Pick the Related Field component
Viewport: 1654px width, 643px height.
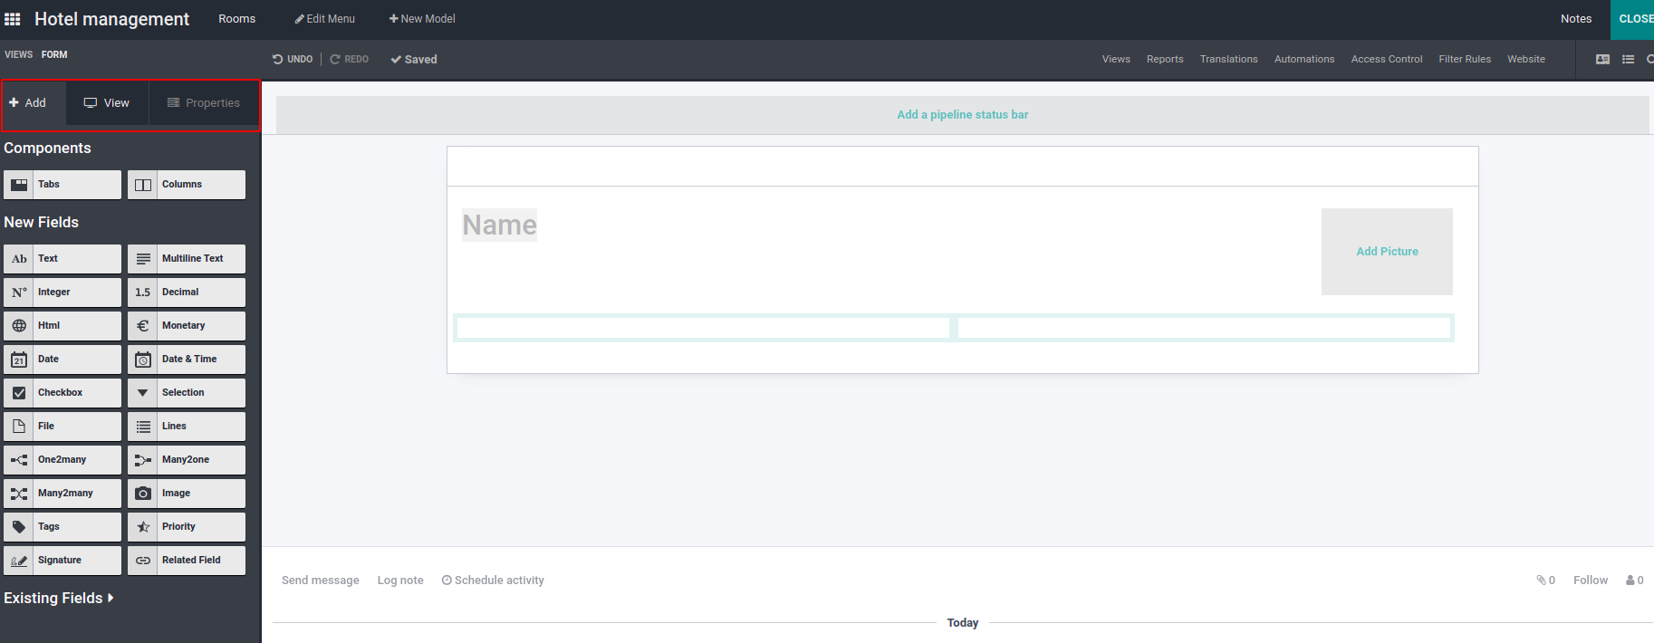(x=187, y=561)
